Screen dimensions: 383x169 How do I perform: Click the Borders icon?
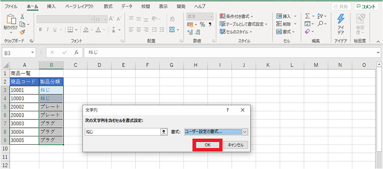[70, 30]
